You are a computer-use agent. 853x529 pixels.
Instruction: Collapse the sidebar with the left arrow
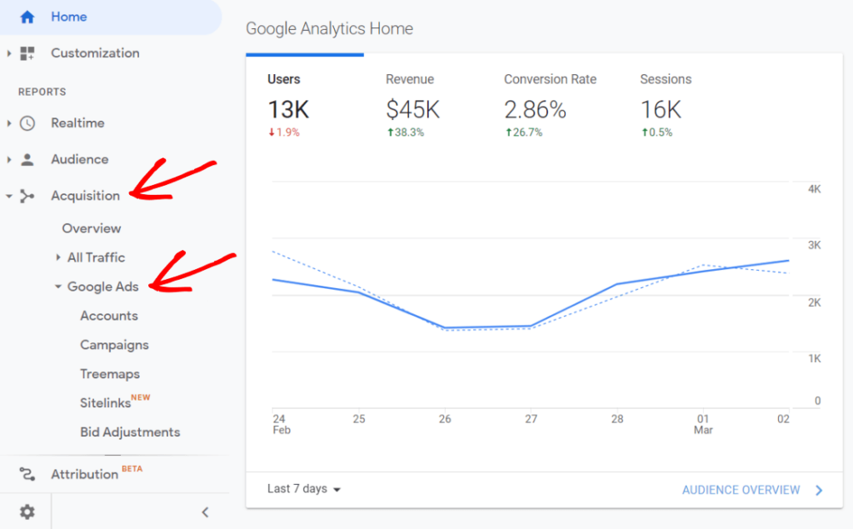(x=205, y=512)
